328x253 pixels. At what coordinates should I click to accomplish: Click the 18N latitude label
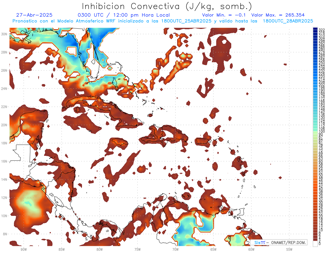(5, 143)
